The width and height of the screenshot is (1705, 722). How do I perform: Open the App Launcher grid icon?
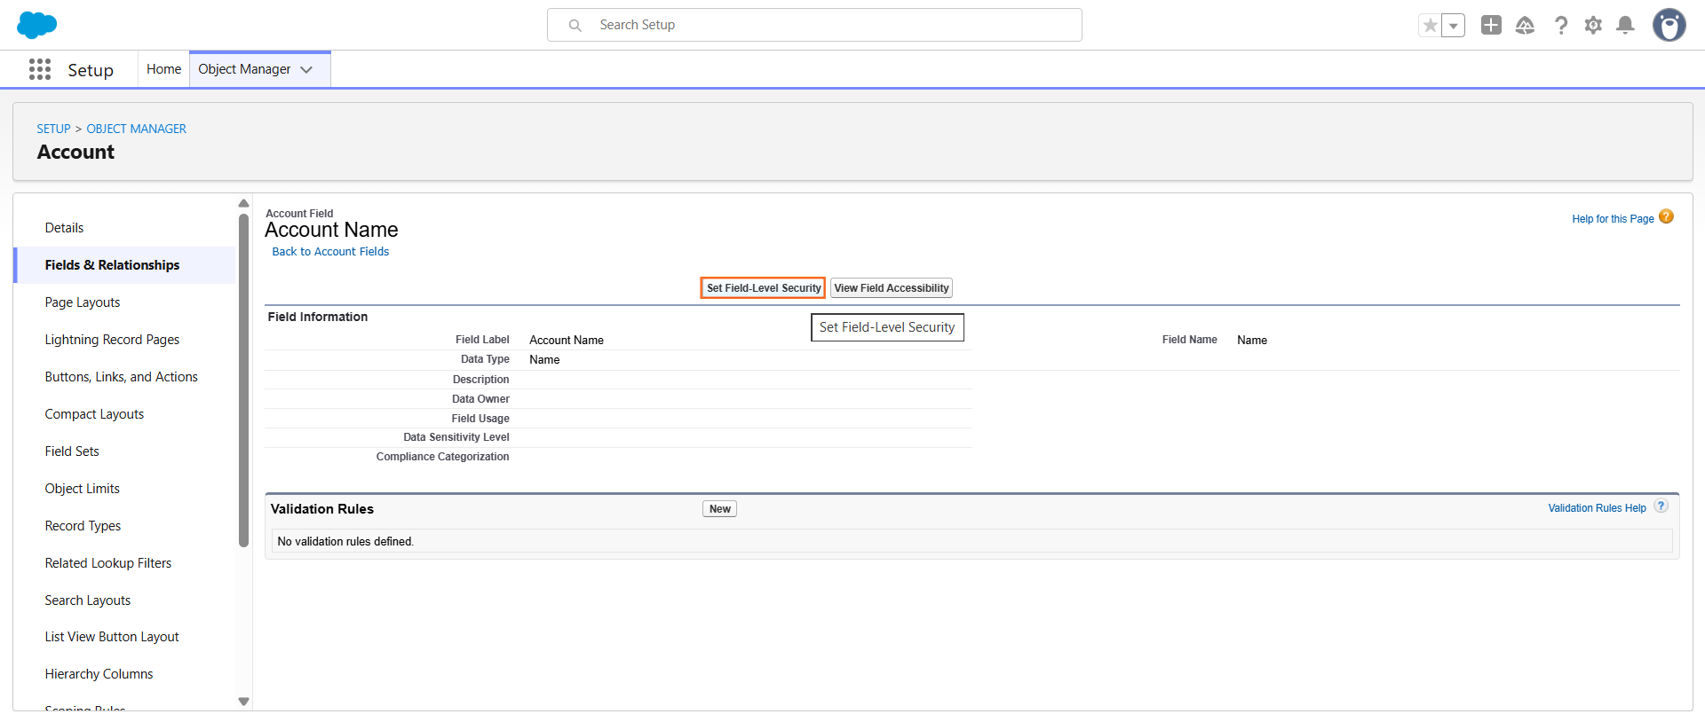tap(40, 69)
